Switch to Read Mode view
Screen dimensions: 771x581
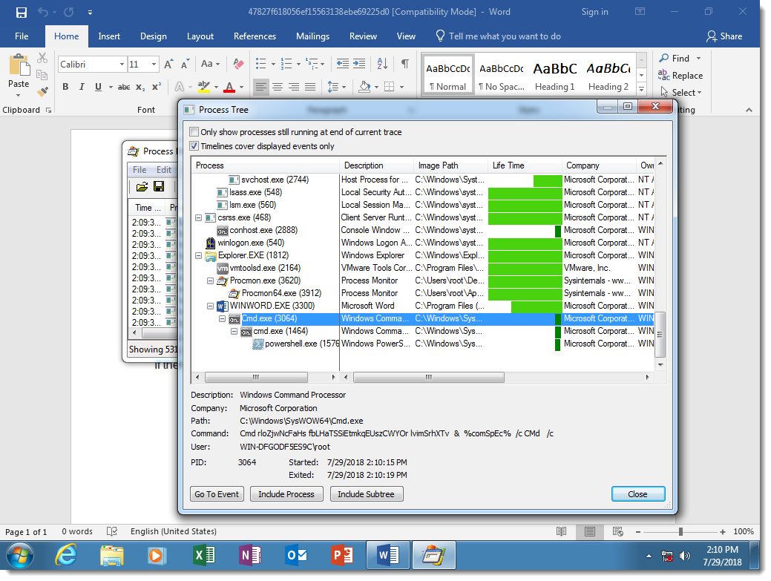[562, 531]
